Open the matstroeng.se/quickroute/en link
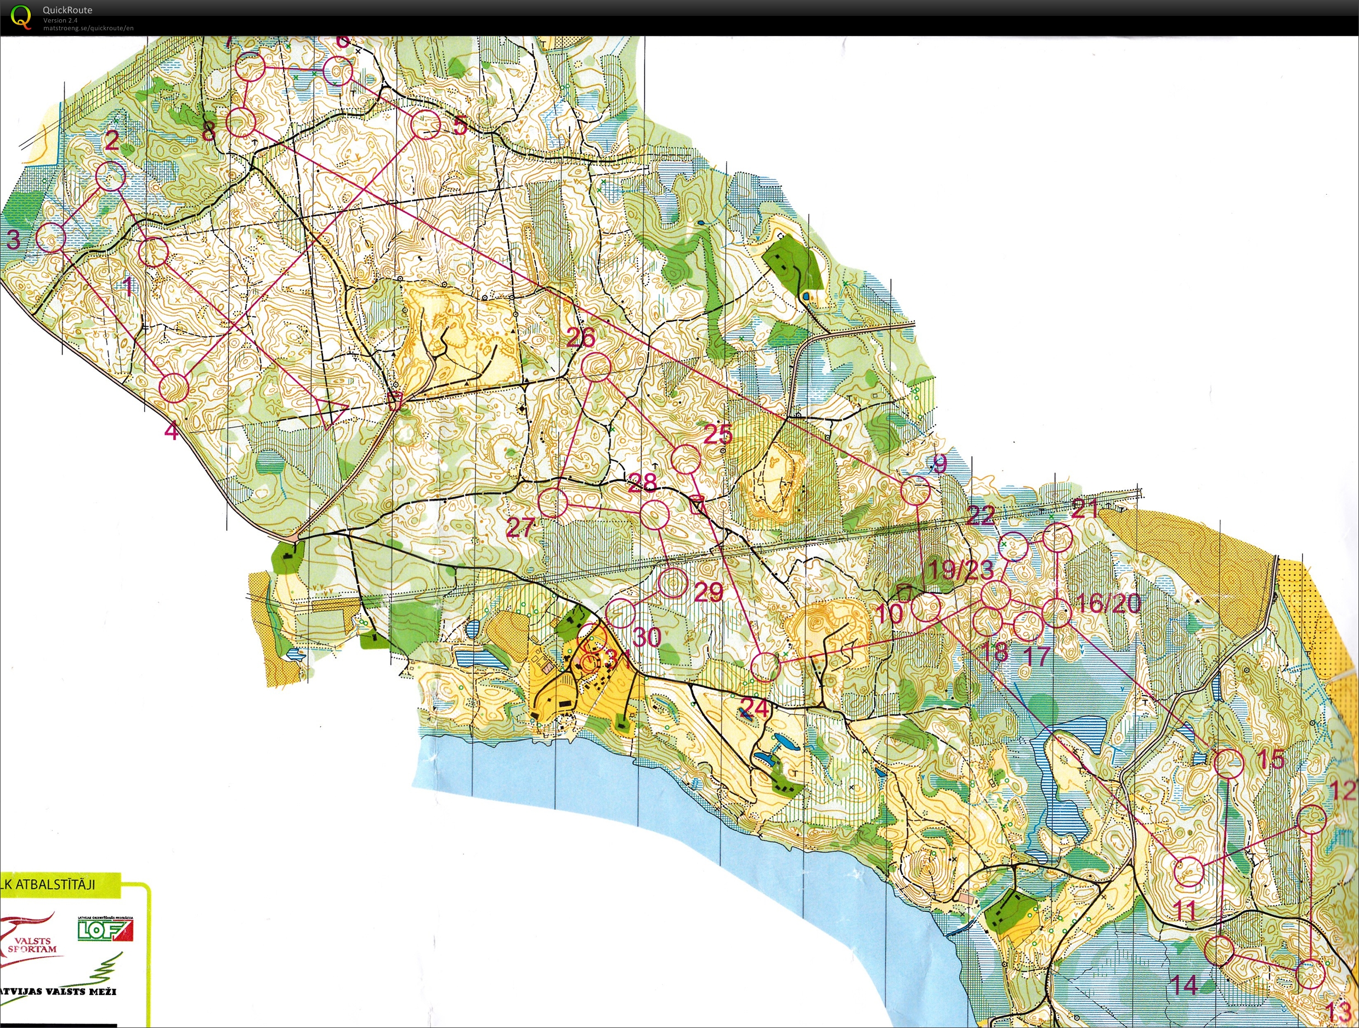The height and width of the screenshot is (1028, 1359). click(88, 29)
